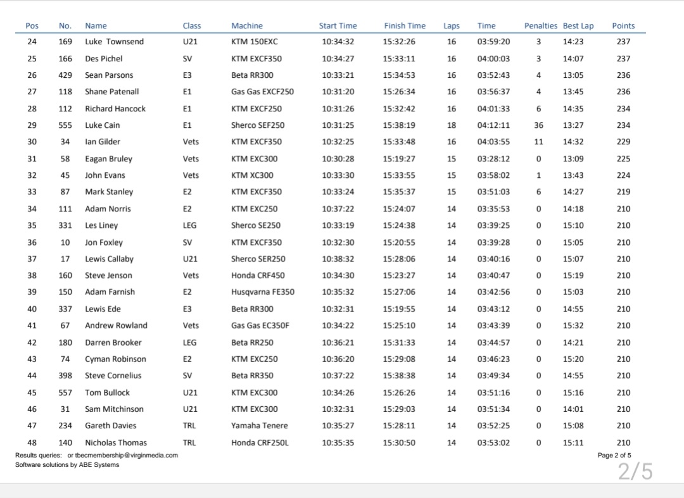The height and width of the screenshot is (498, 684).
Task: Select rider name Sam Mitchinson
Action: 114,409
